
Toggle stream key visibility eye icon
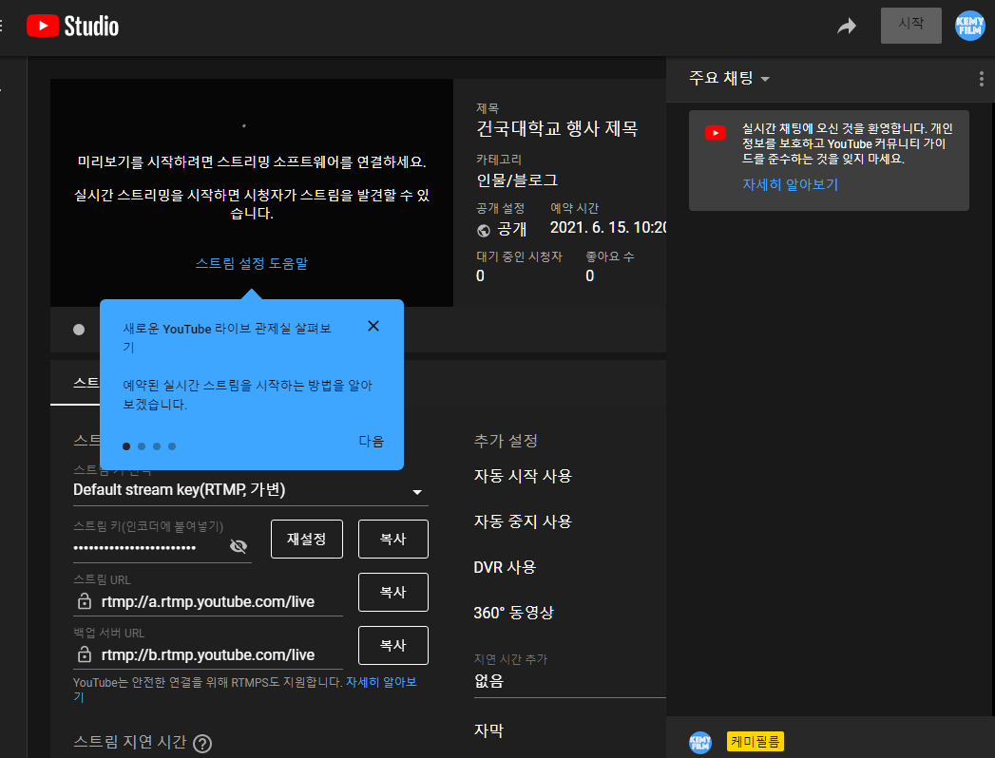[x=238, y=546]
